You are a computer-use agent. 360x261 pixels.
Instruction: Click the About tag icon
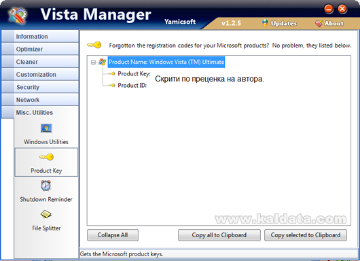(x=319, y=23)
